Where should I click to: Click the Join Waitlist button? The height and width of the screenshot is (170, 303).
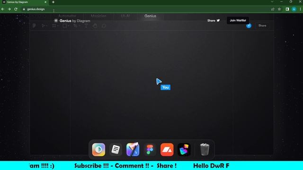coord(238,20)
